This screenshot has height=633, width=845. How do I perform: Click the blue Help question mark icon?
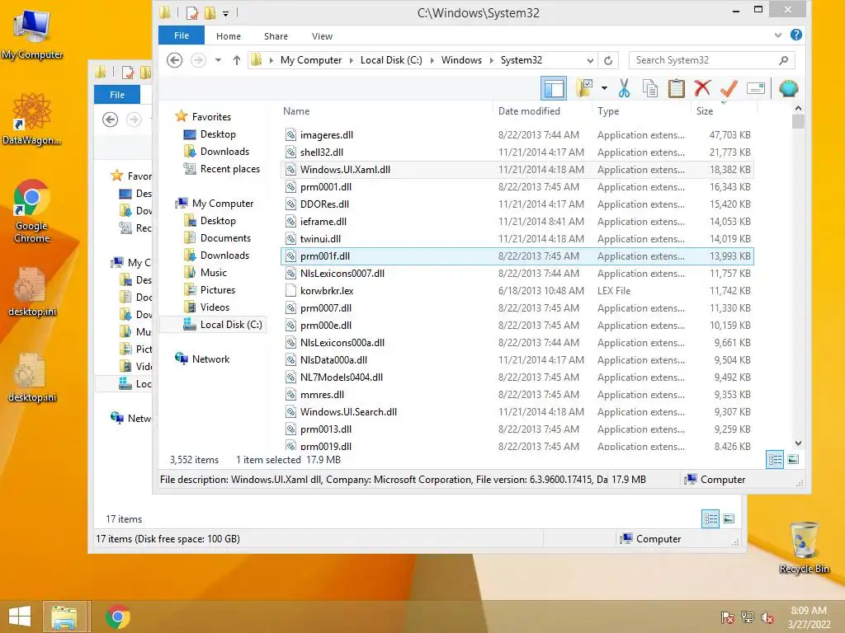point(796,35)
